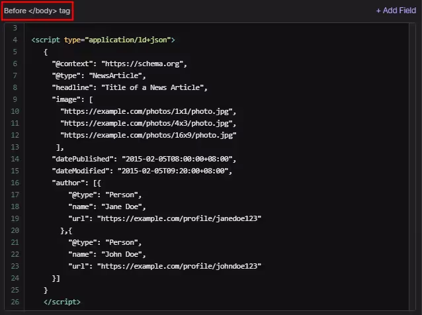Click the "name": "Jane Doe" line

coord(107,206)
